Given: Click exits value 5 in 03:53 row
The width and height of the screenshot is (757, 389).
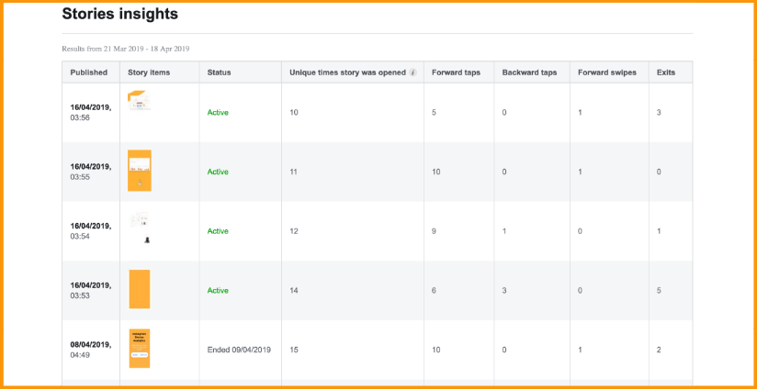Looking at the screenshot, I should (x=659, y=290).
